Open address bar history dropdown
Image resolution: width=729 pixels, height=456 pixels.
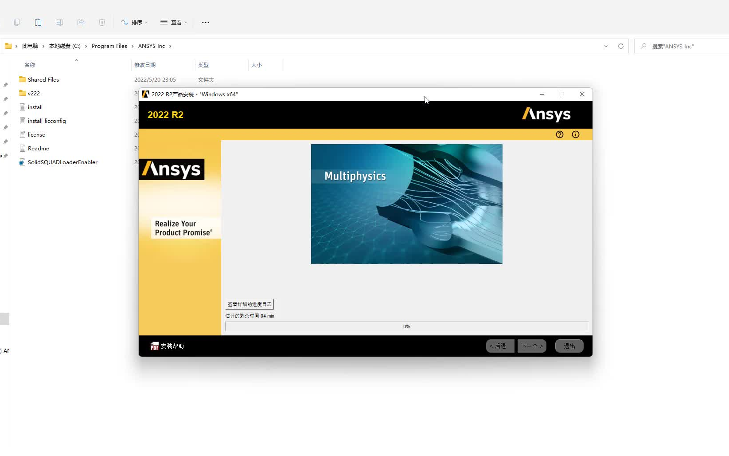point(606,46)
